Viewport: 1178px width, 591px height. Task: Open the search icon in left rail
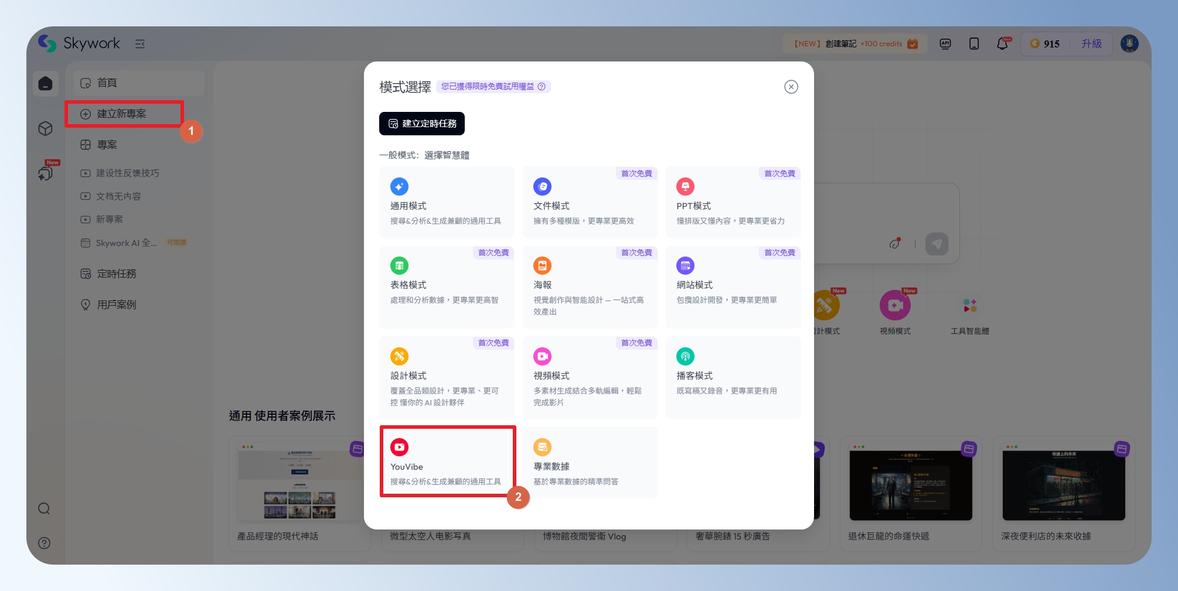pyautogui.click(x=45, y=508)
